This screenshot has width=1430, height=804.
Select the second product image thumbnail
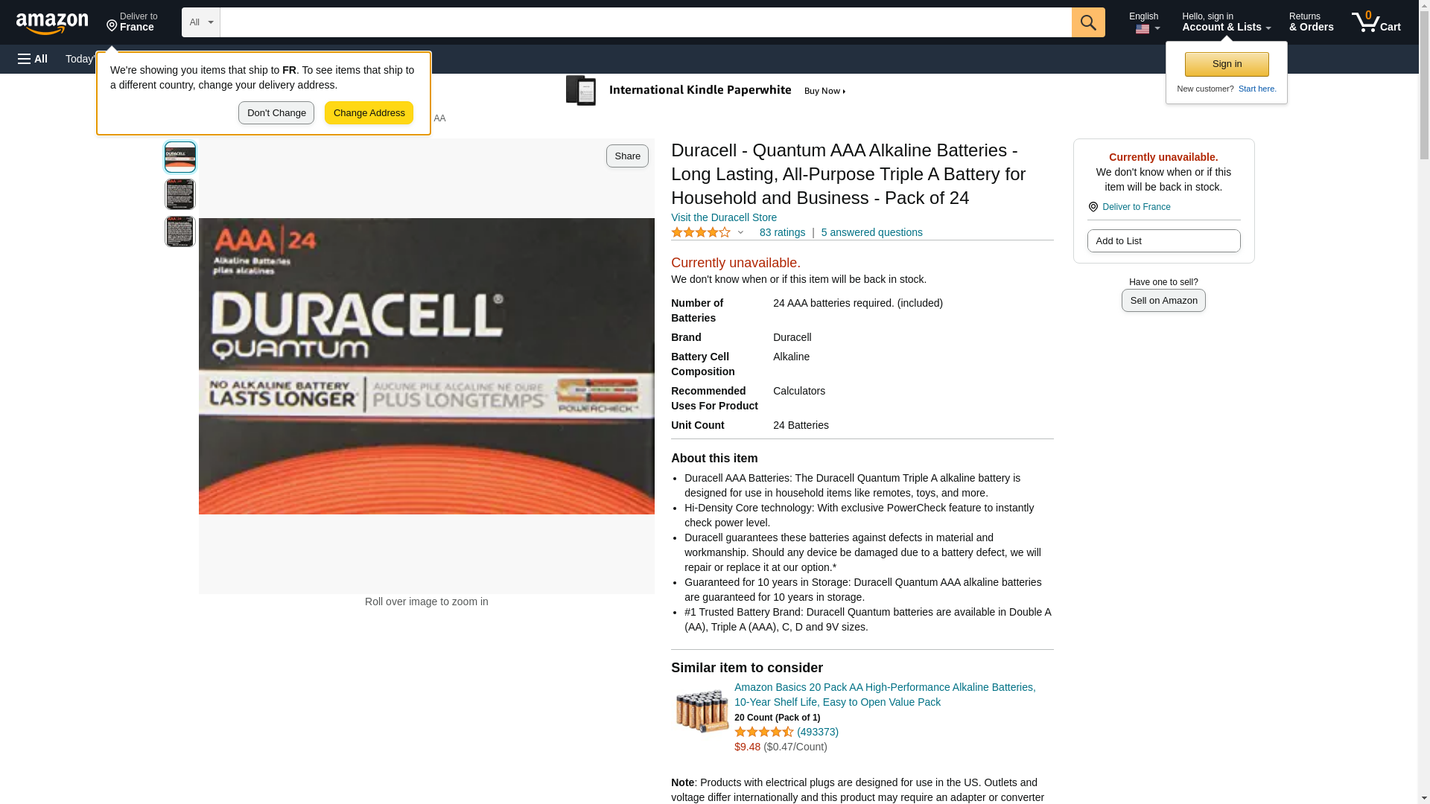(x=180, y=194)
